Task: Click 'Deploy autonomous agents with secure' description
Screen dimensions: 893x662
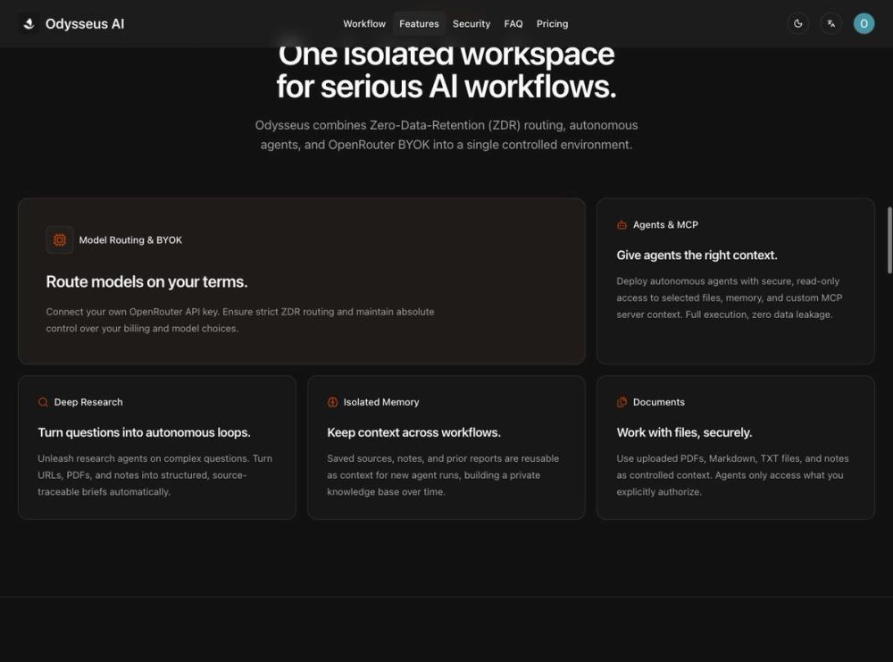Action: [x=729, y=298]
